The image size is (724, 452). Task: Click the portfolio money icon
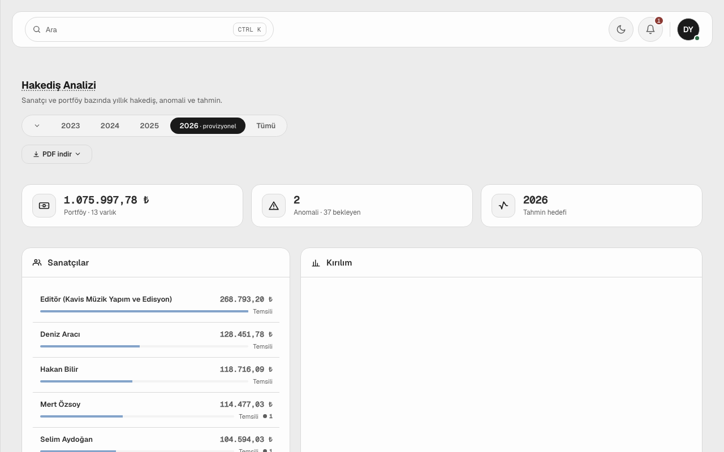(x=44, y=206)
